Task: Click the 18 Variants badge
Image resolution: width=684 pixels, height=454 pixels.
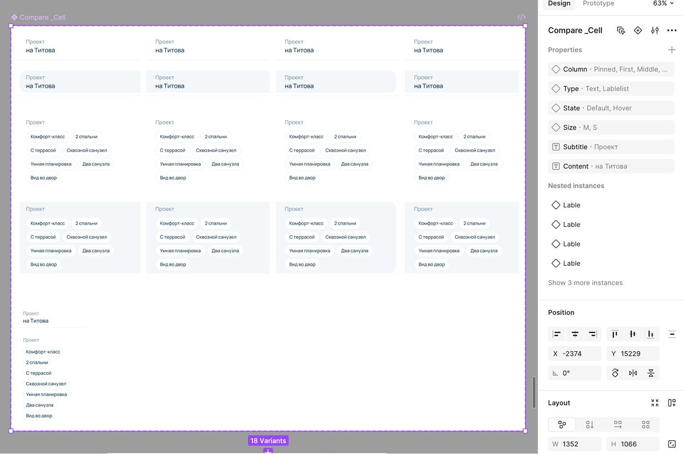Action: tap(268, 441)
